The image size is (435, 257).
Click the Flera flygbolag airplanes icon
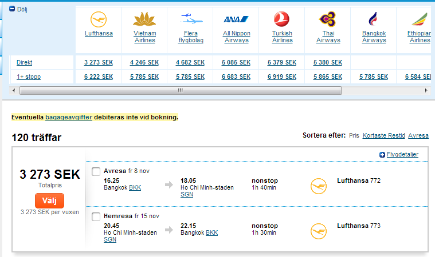(x=191, y=19)
